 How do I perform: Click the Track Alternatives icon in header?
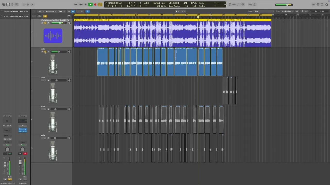[x=69, y=16]
